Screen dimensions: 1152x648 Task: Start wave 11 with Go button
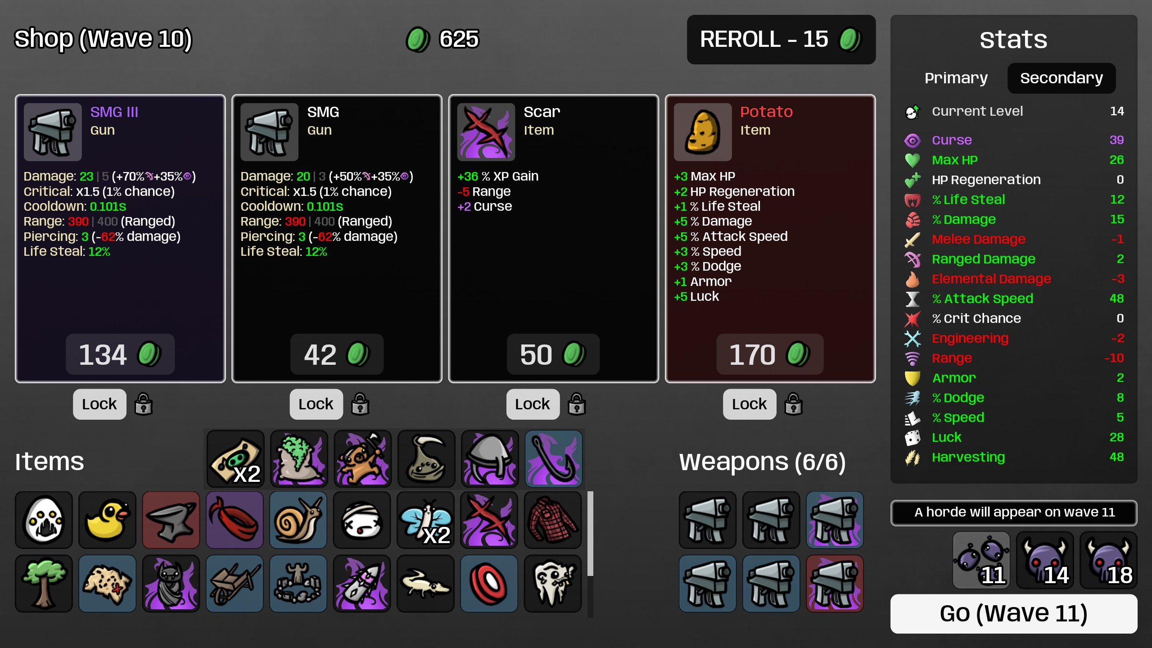1013,613
